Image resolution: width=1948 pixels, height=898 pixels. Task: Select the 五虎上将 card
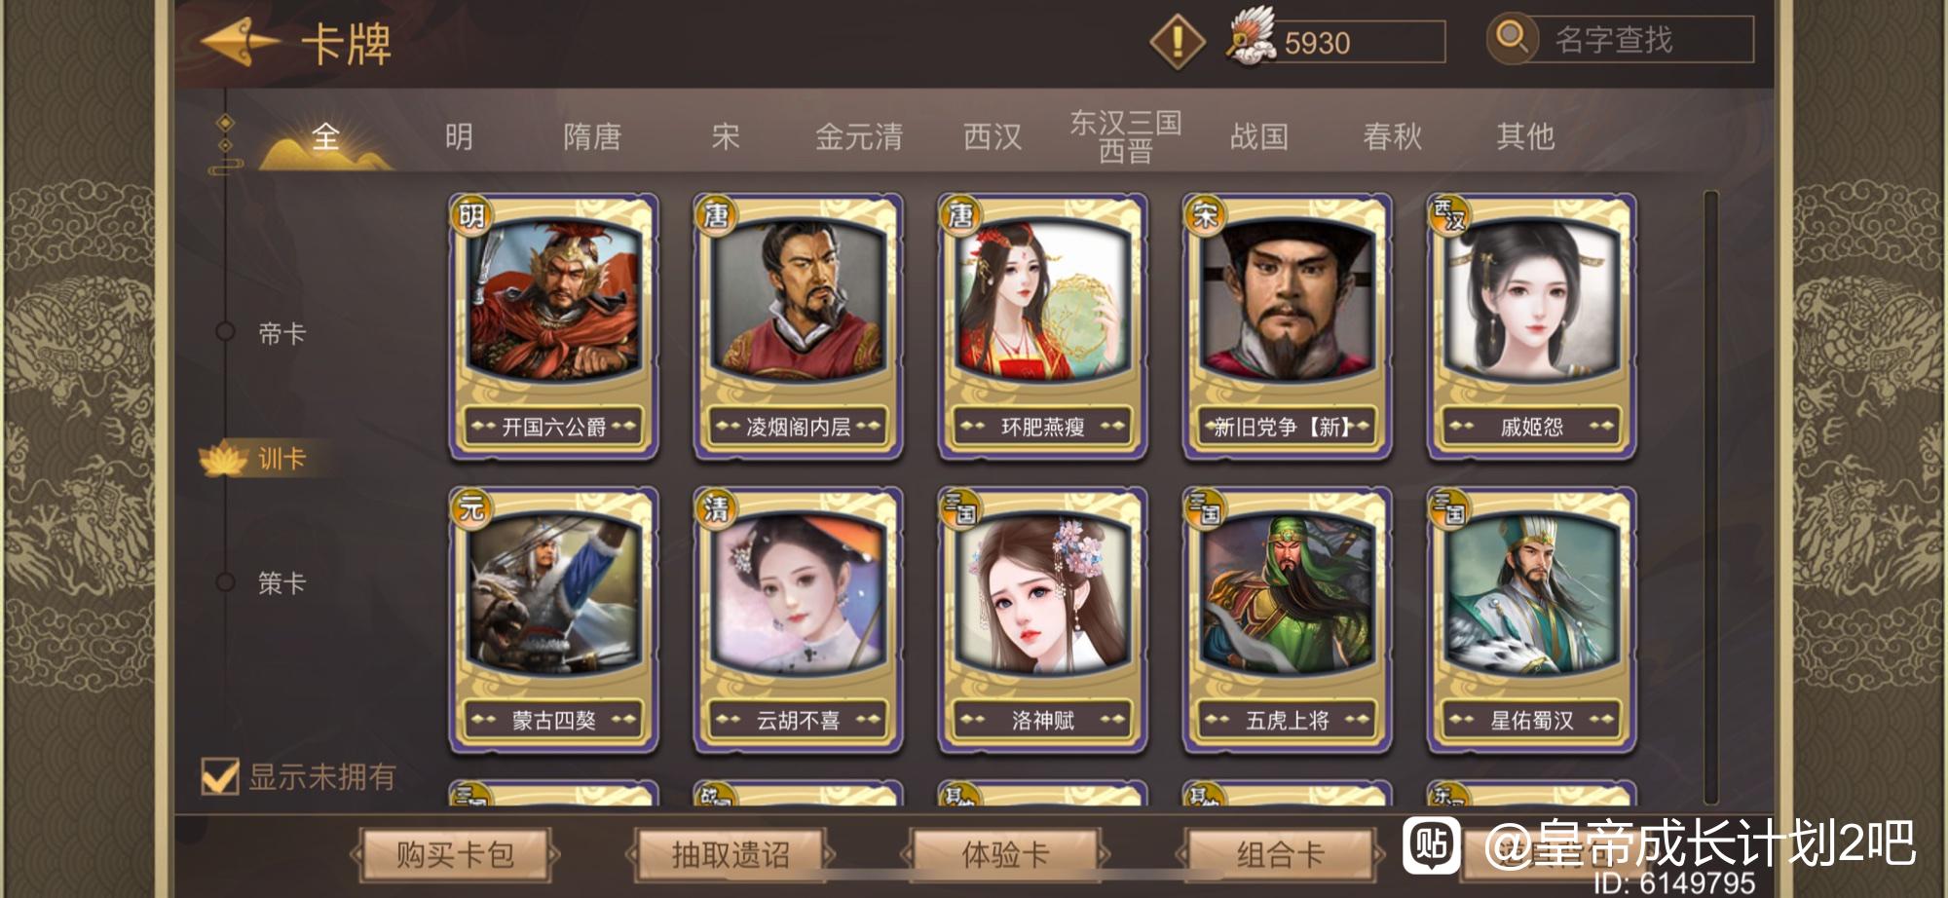pos(1287,620)
